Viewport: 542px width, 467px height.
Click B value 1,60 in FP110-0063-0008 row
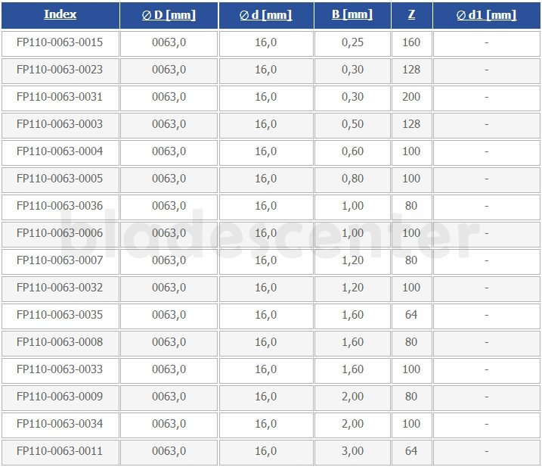(352, 342)
